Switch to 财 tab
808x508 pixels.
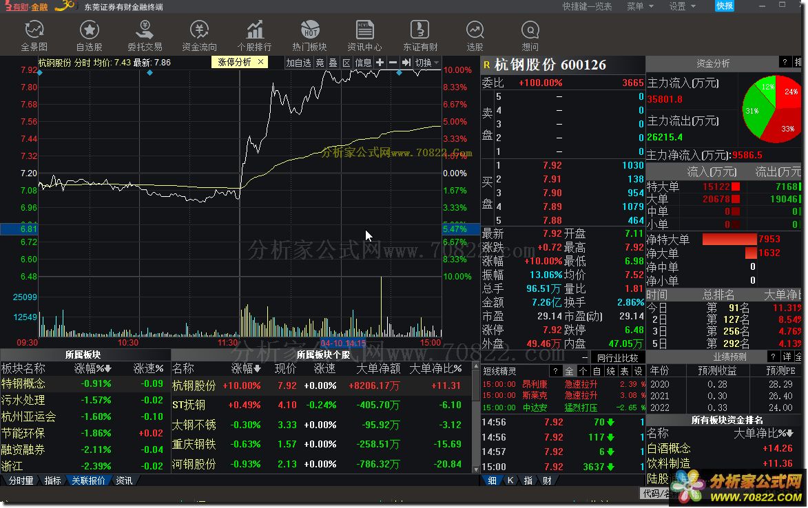pyautogui.click(x=547, y=480)
